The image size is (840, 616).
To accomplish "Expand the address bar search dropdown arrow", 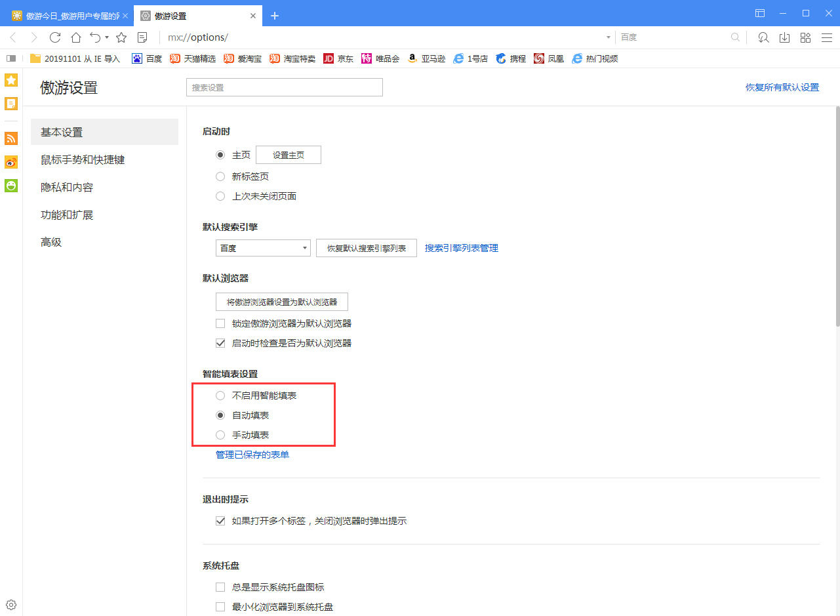I will pos(608,37).
